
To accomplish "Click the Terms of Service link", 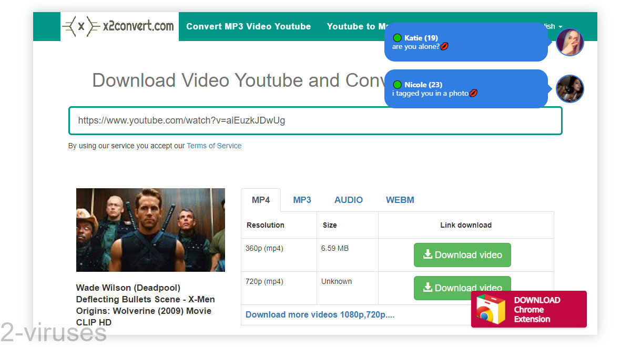I will [213, 146].
